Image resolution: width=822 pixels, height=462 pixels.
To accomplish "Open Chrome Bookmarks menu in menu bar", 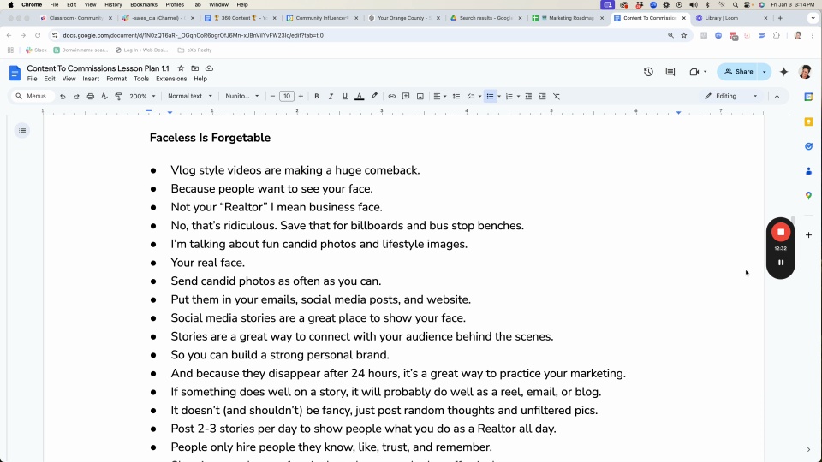I will tap(144, 5).
